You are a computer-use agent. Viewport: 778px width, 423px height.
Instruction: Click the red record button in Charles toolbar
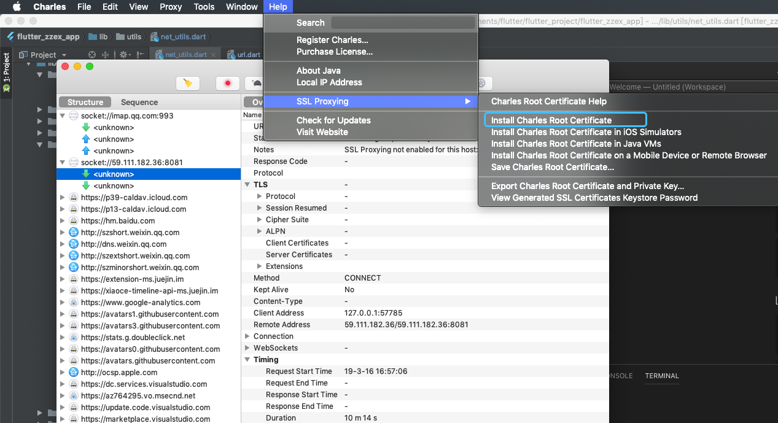(228, 83)
